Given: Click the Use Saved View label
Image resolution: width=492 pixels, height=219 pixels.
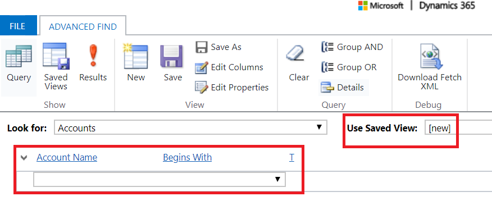Looking at the screenshot, I should pos(382,128).
